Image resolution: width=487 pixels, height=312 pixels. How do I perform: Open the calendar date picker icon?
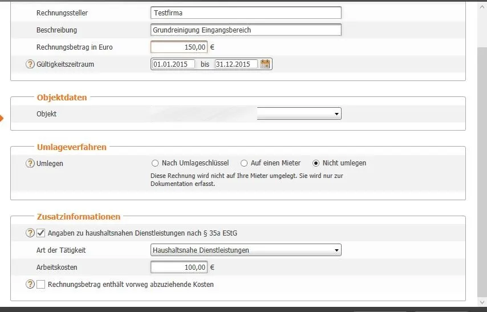click(x=265, y=64)
